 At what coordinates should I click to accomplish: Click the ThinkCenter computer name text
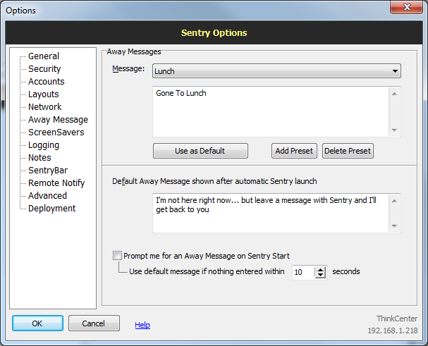tap(397, 319)
